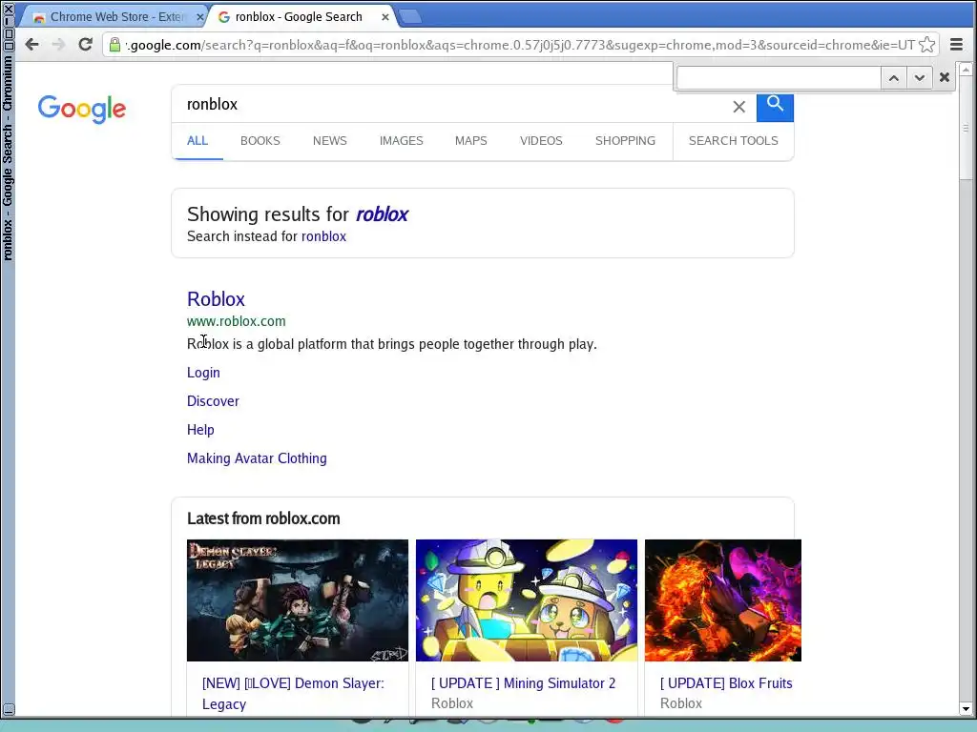
Task: Click the scrollbar up arrow
Action: (x=966, y=68)
